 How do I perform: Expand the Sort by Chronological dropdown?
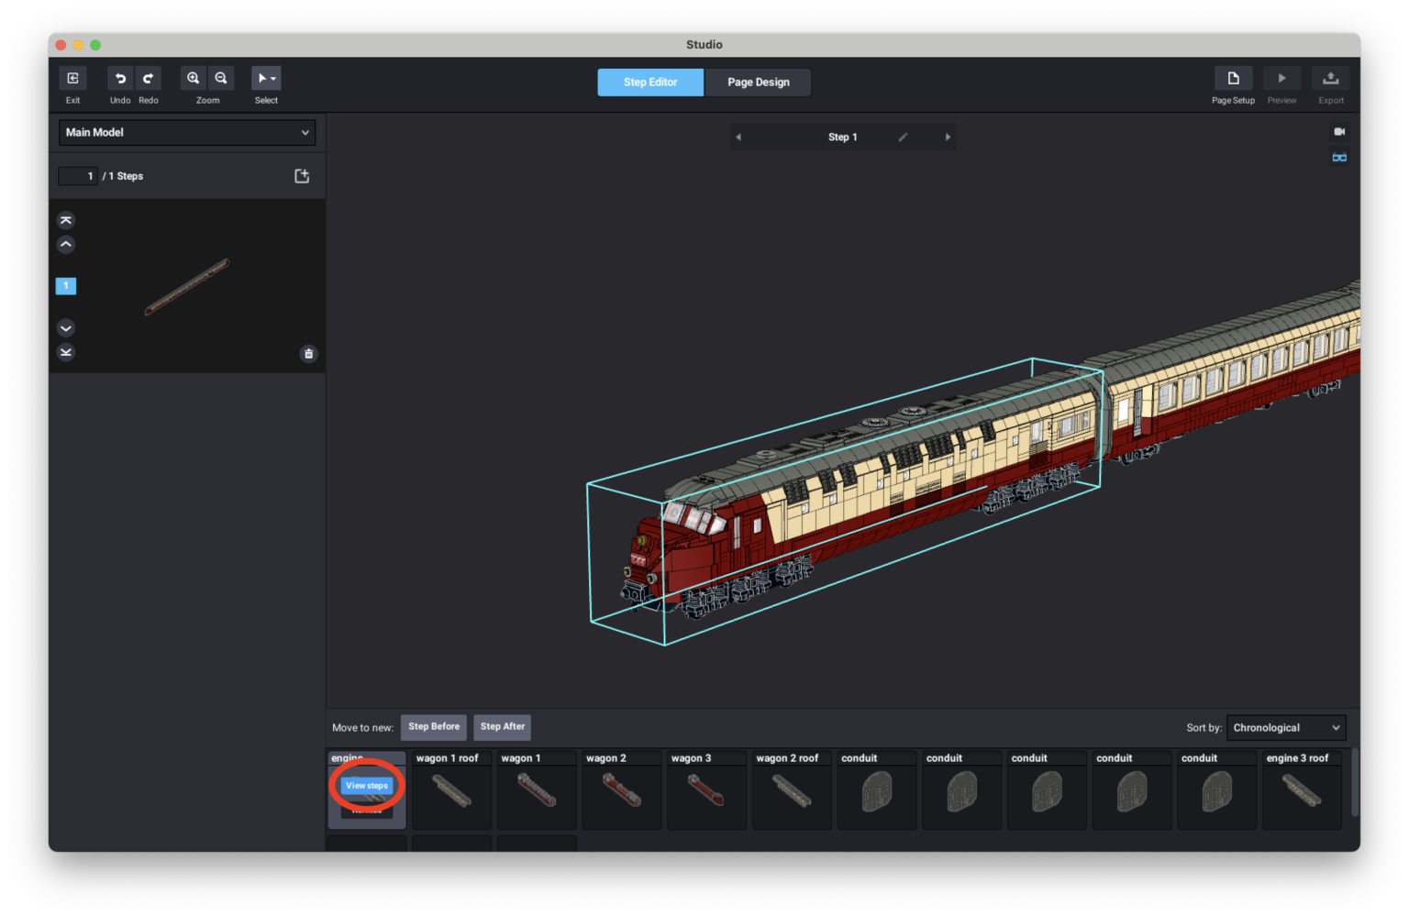pos(1285,728)
